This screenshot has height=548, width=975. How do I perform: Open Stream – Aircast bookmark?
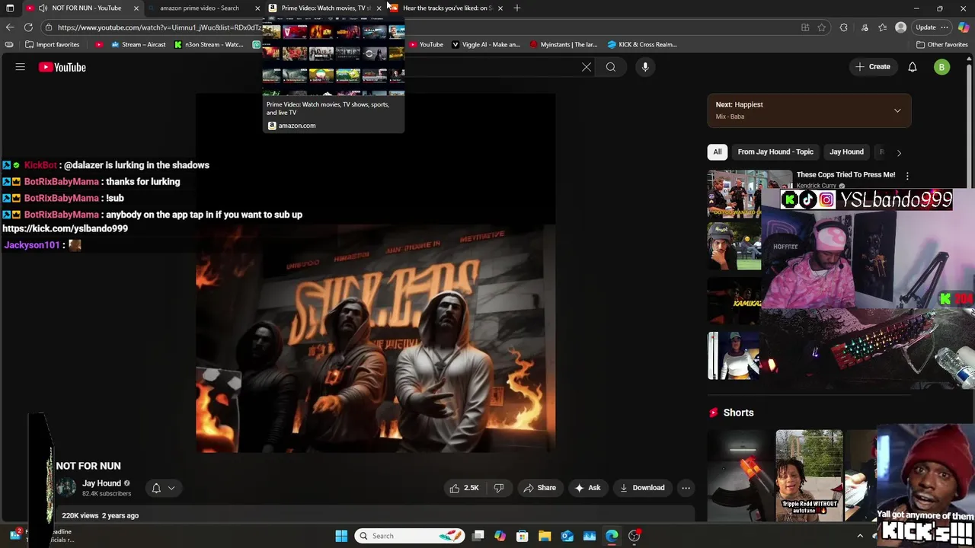[x=138, y=44]
